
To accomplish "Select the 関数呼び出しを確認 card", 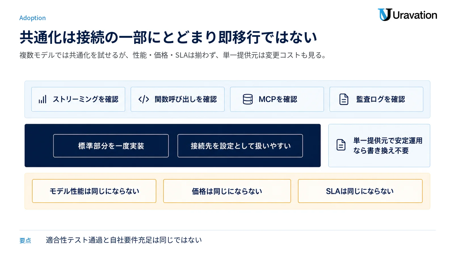I will click(178, 99).
